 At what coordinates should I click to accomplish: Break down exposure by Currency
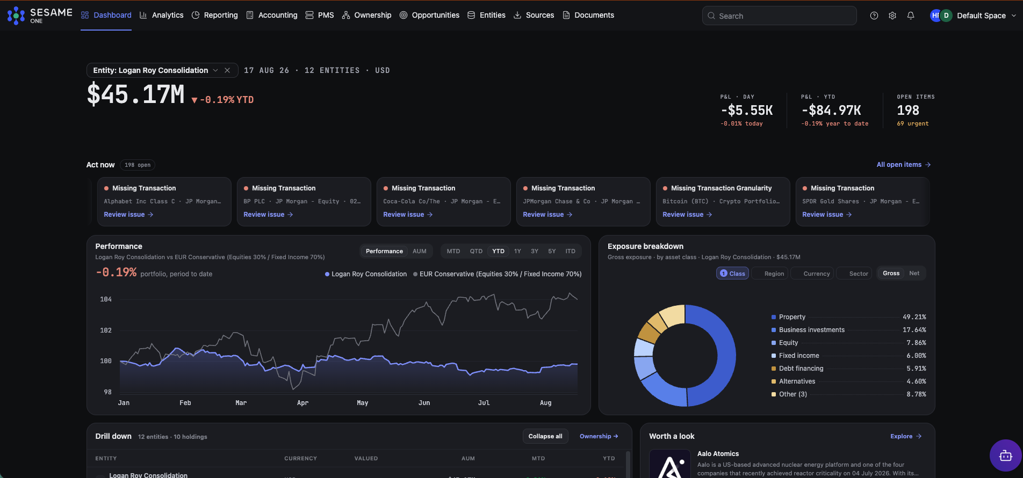coord(812,274)
